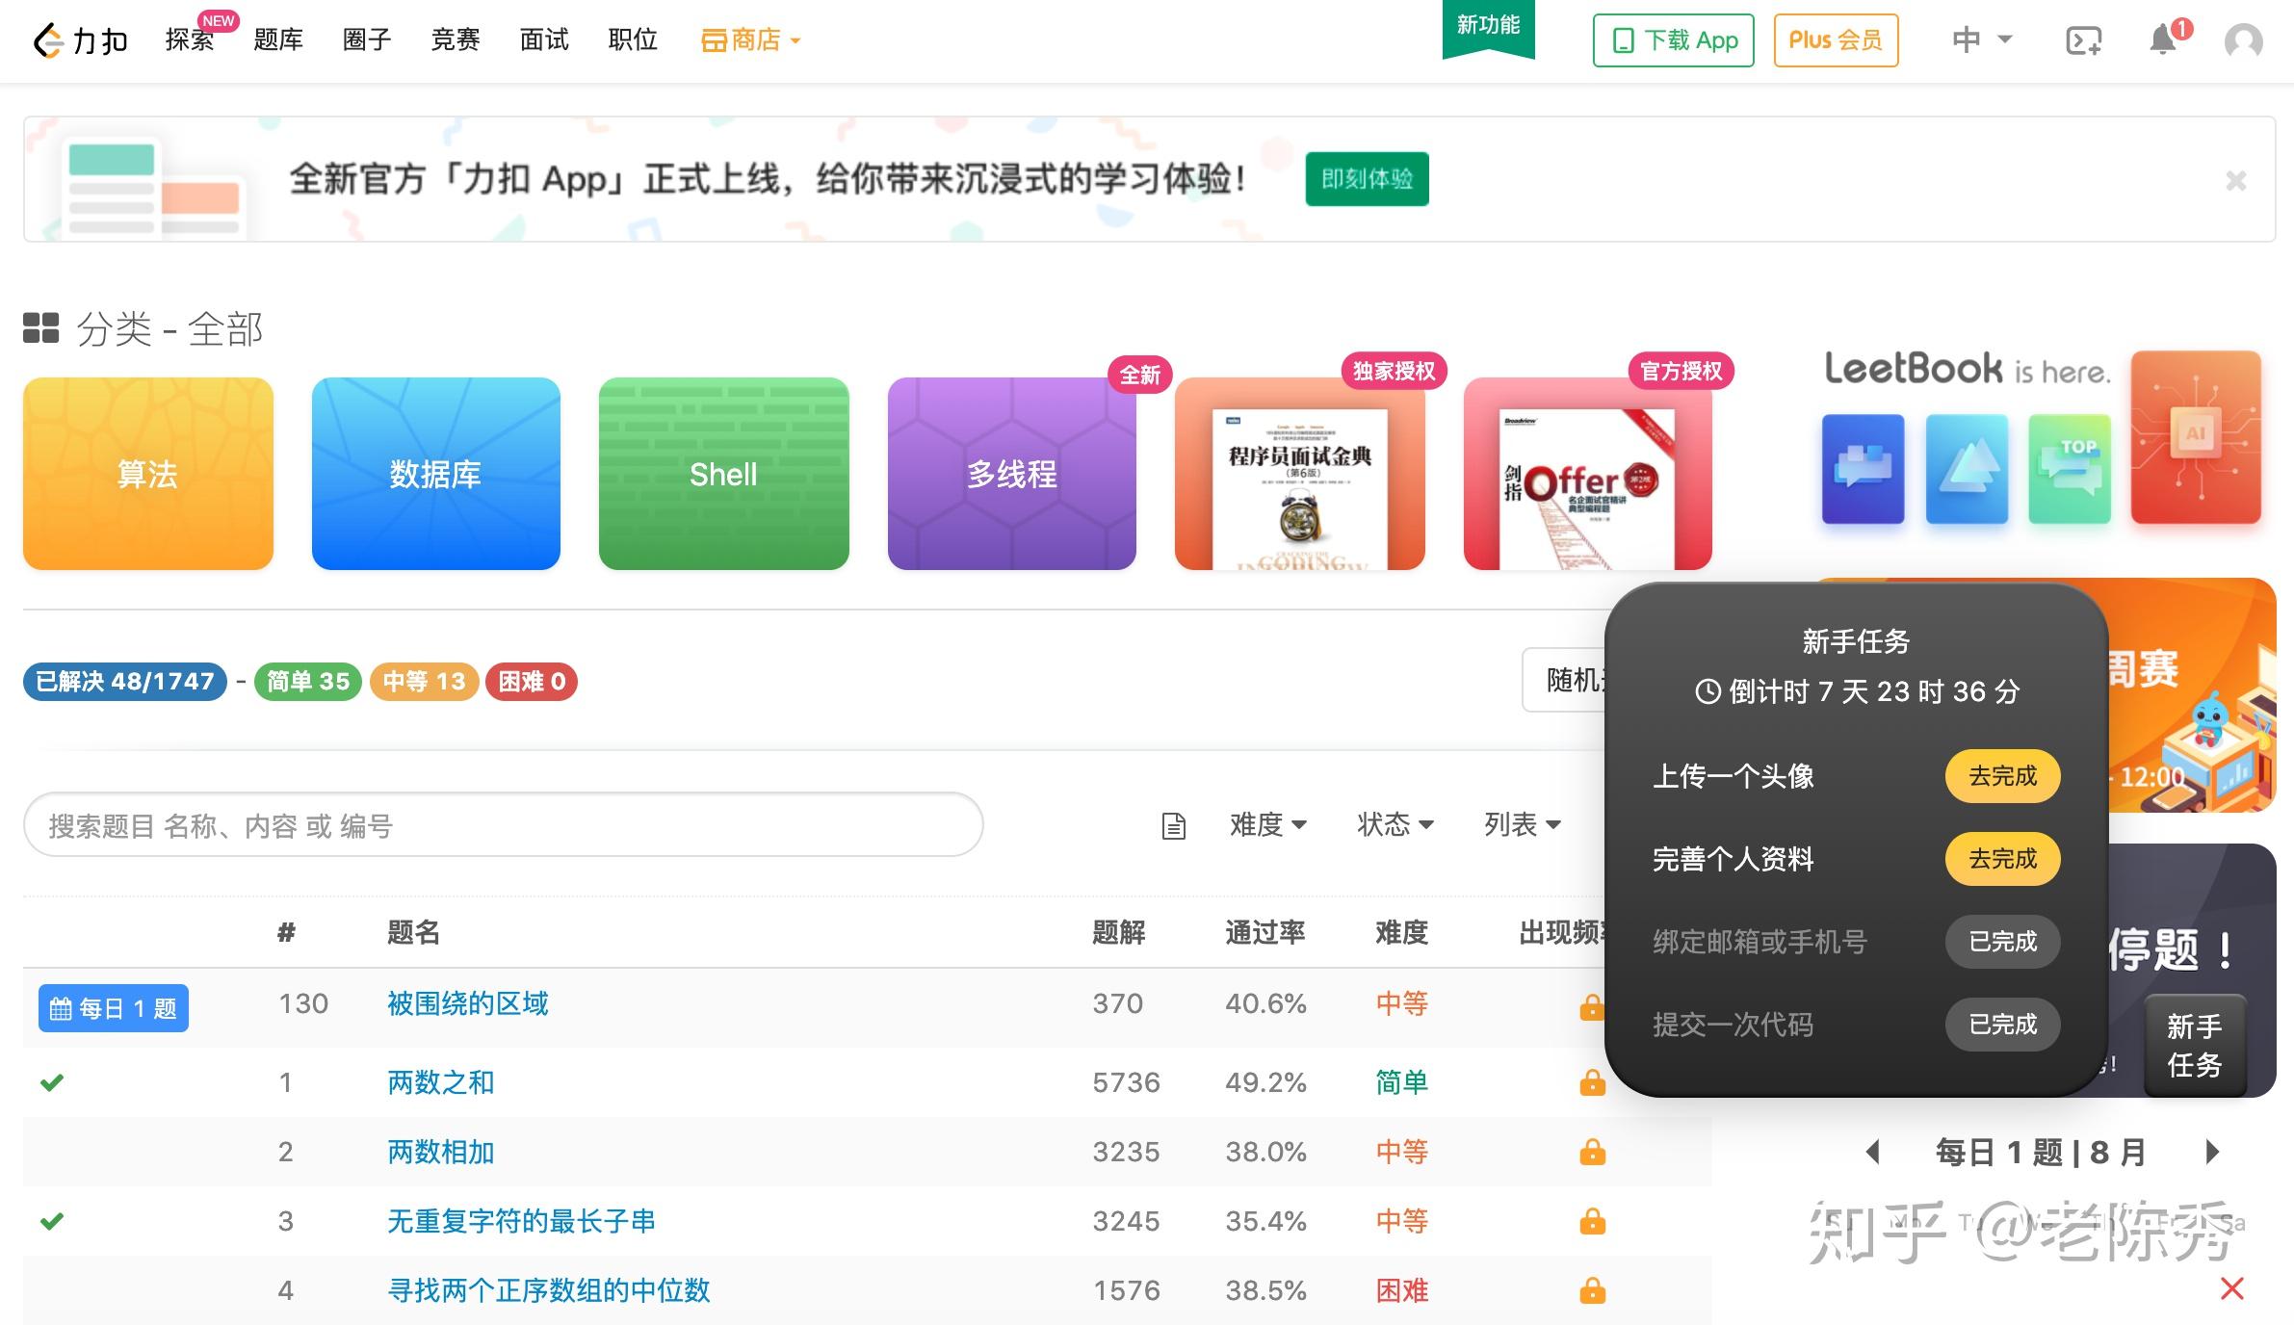
Task: Click the red X at the bottom right
Action: tap(2232, 1288)
